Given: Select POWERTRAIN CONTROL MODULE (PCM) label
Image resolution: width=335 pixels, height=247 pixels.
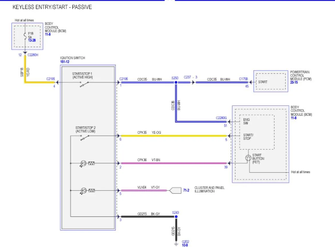Looking at the screenshot, I should click(301, 75).
